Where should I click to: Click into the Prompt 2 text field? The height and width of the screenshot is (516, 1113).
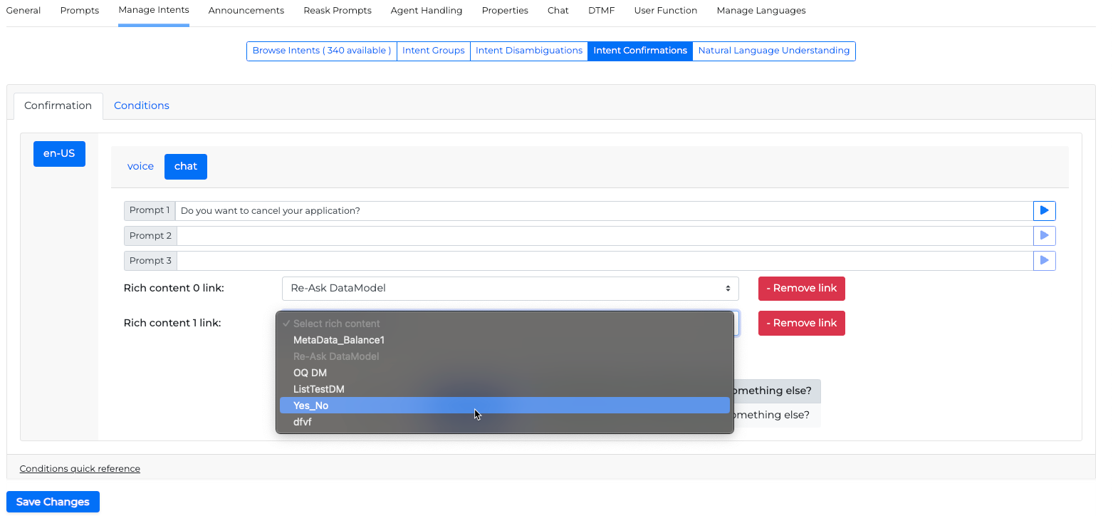[x=604, y=236]
